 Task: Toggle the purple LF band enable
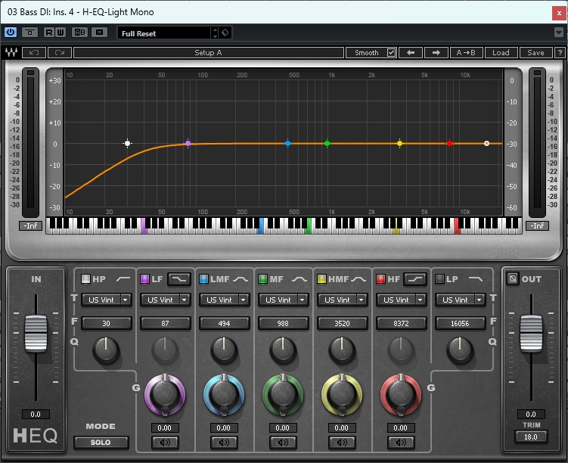click(144, 279)
